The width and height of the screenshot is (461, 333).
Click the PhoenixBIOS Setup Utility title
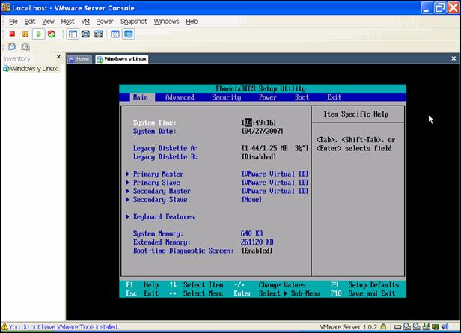(x=260, y=88)
